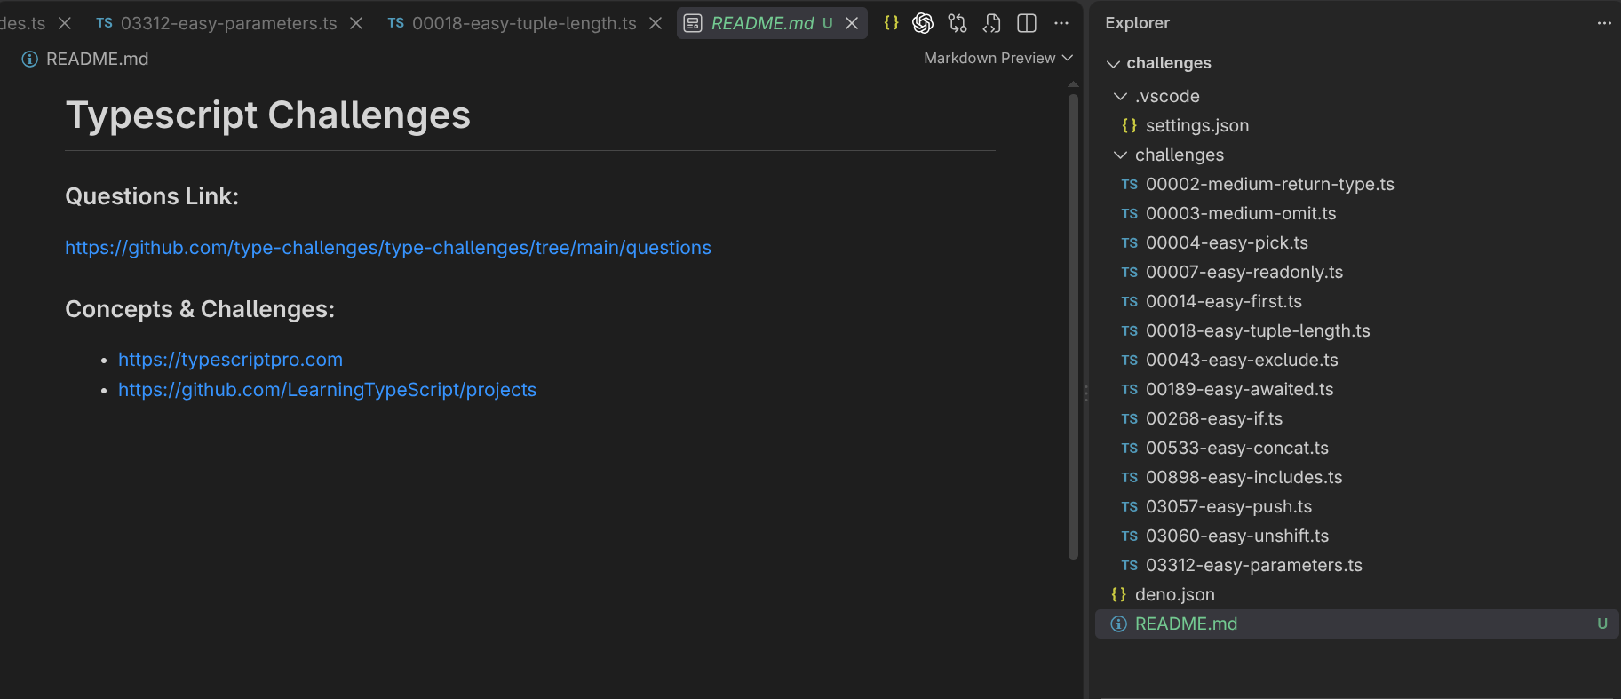Open 00007-easy-readonly.ts file
1621x699 pixels.
coord(1244,272)
